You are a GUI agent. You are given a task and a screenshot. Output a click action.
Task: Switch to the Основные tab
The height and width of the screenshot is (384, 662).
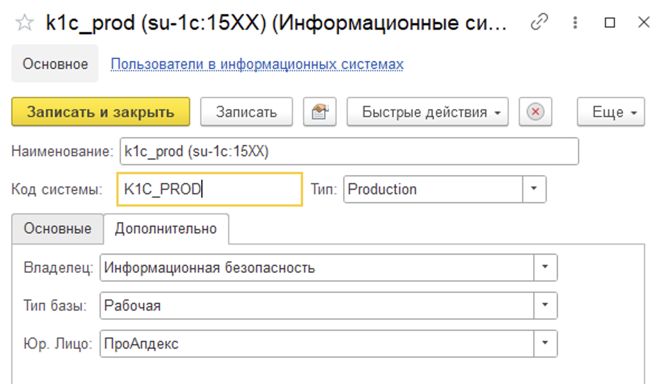point(58,229)
